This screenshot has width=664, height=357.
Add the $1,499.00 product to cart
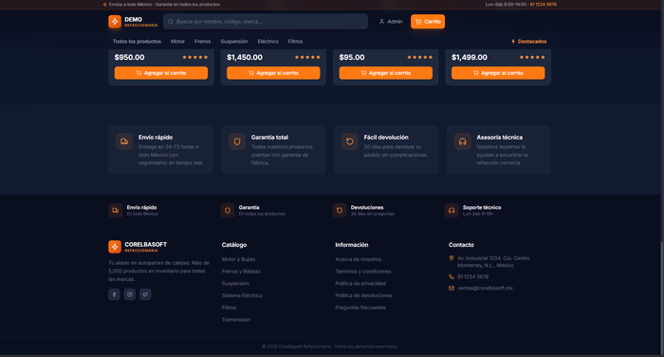(498, 73)
